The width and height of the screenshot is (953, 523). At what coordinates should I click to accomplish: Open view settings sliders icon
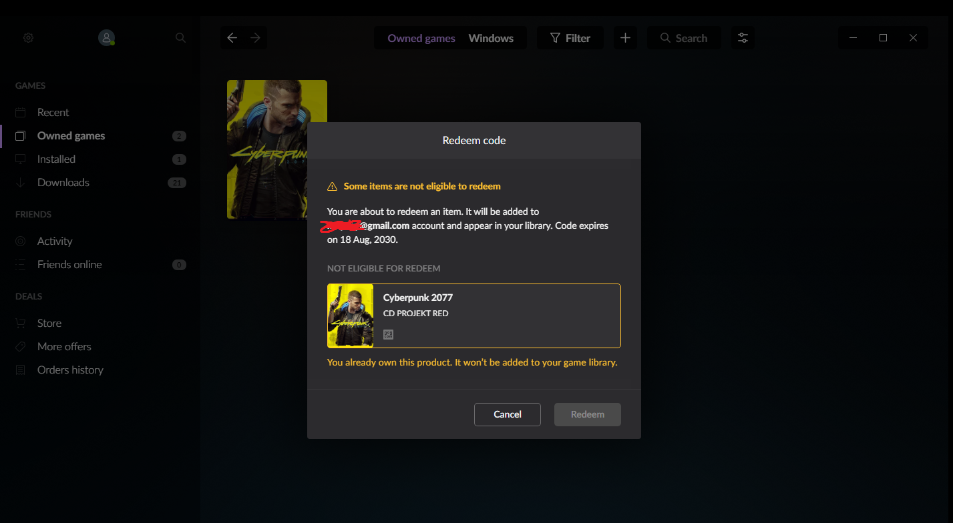point(743,38)
